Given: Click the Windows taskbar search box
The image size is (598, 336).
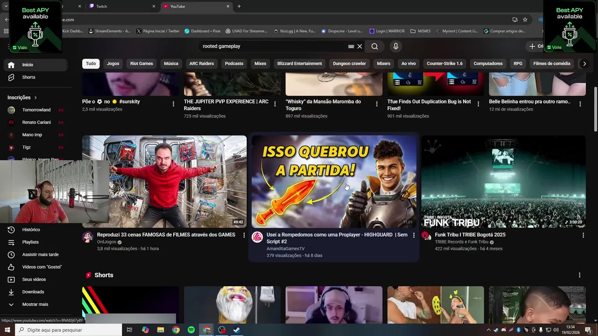Looking at the screenshot, I should click(68, 330).
